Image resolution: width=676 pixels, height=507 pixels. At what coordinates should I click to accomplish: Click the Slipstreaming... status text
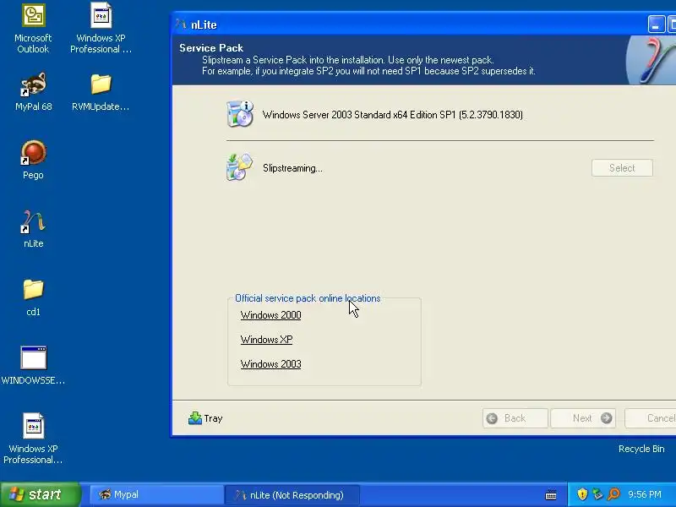292,168
